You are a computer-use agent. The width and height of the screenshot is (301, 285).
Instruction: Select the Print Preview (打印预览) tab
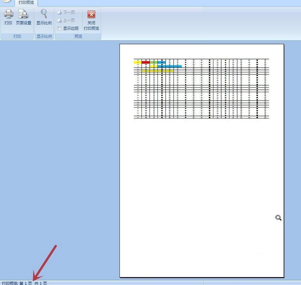point(26,3)
